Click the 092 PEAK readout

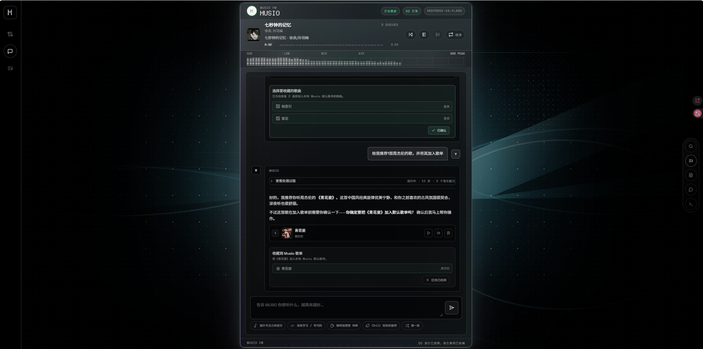pyautogui.click(x=457, y=54)
